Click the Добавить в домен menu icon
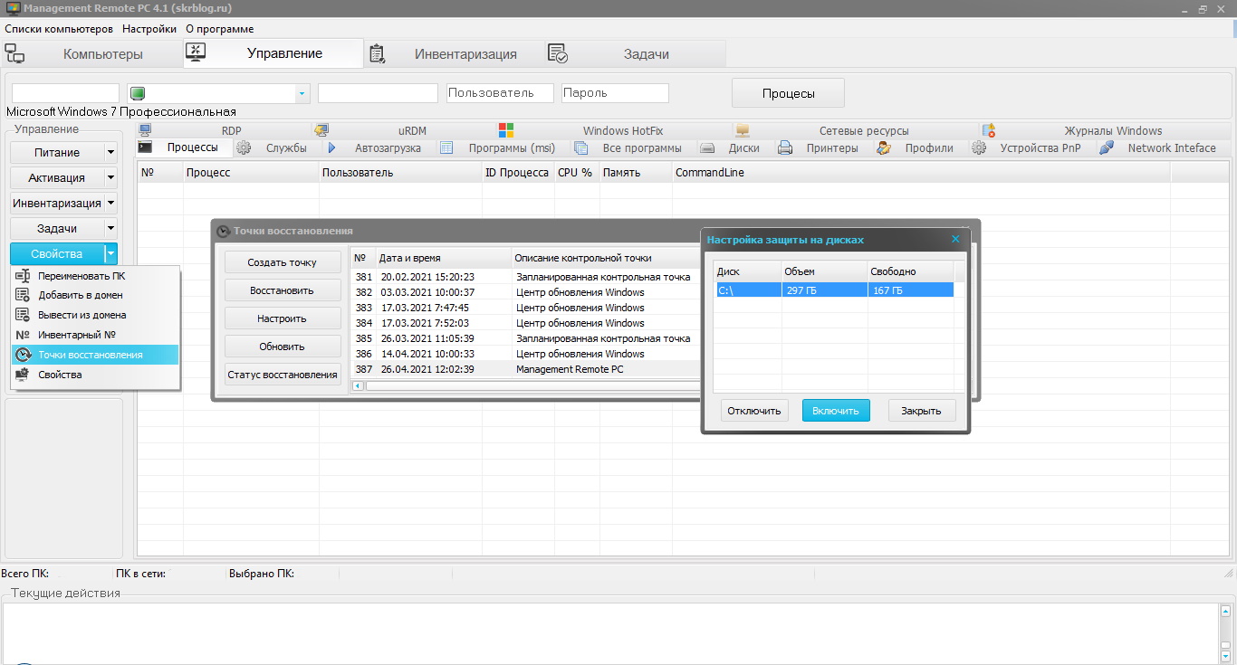The image size is (1237, 665). [23, 295]
